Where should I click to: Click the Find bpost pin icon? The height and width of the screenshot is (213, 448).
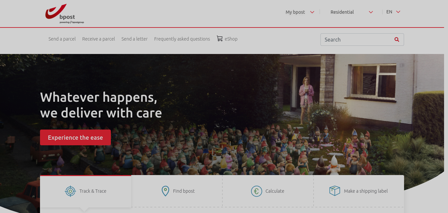click(165, 191)
